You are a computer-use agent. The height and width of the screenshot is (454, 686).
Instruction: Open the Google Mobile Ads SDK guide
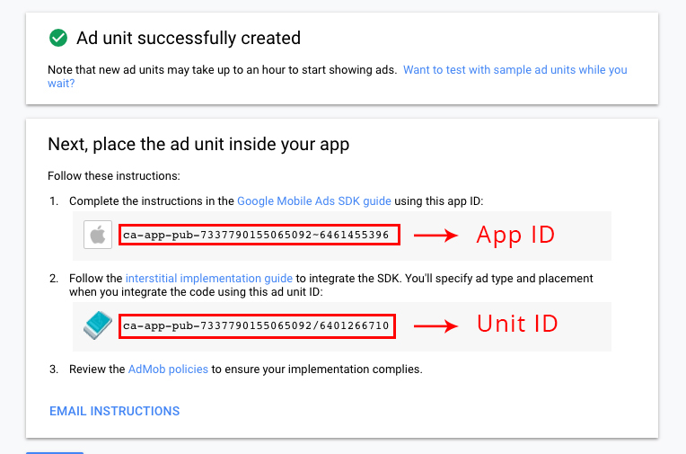pyautogui.click(x=314, y=201)
